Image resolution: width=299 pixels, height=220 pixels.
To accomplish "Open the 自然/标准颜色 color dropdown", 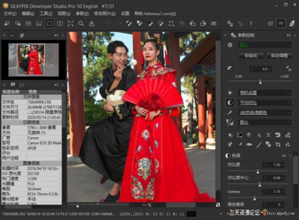I will pyautogui.click(x=264, y=112).
